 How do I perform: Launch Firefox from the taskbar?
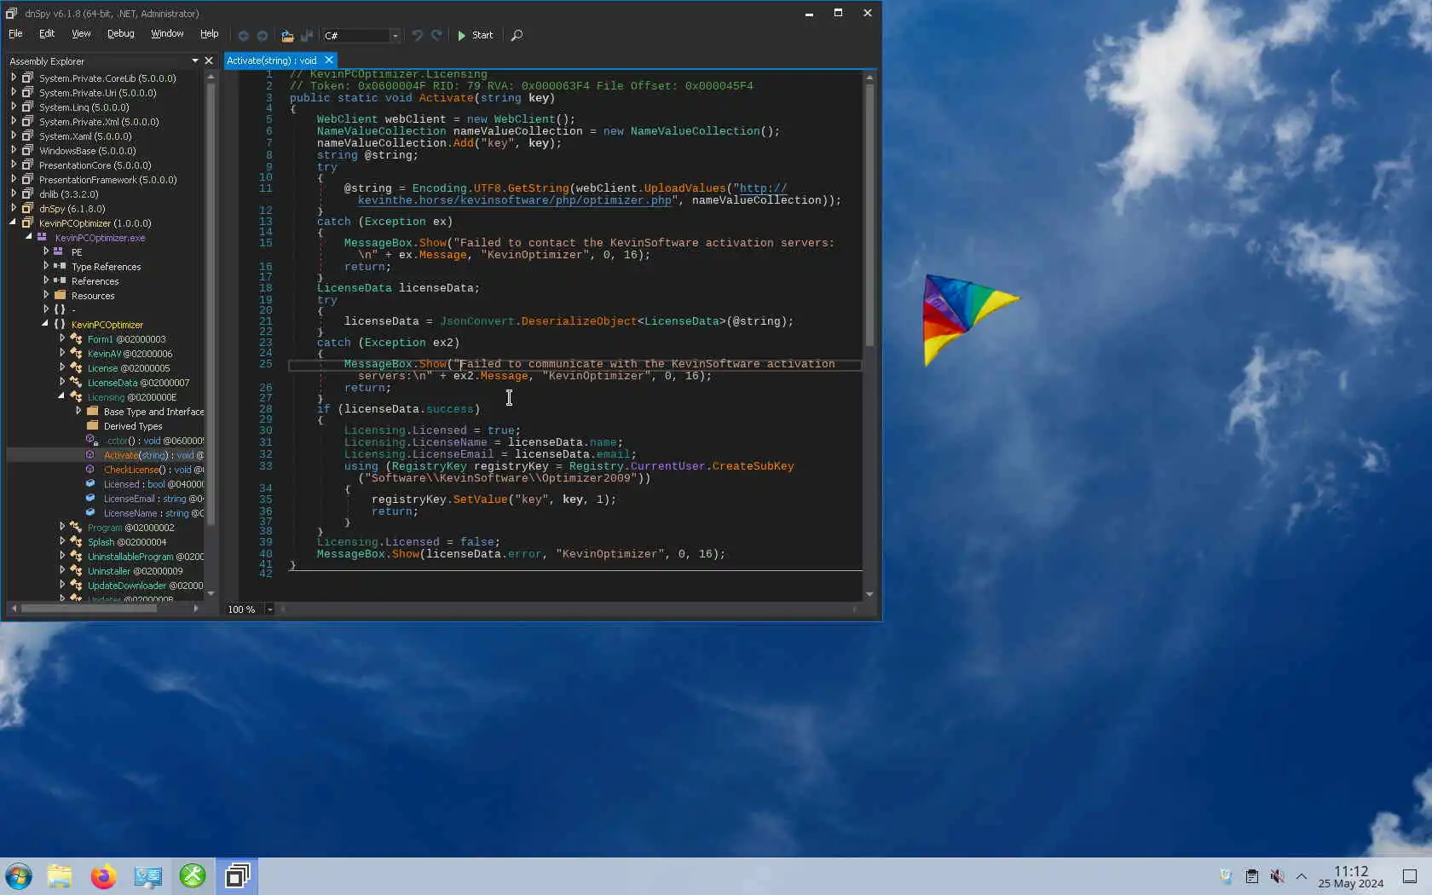(104, 876)
